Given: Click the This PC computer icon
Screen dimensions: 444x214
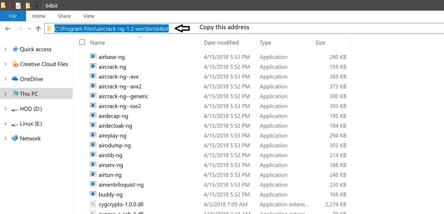Looking at the screenshot, I should [x=15, y=93].
